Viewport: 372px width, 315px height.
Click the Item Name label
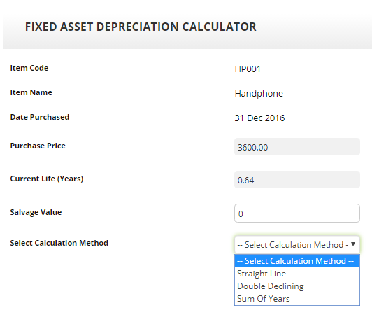31,92
